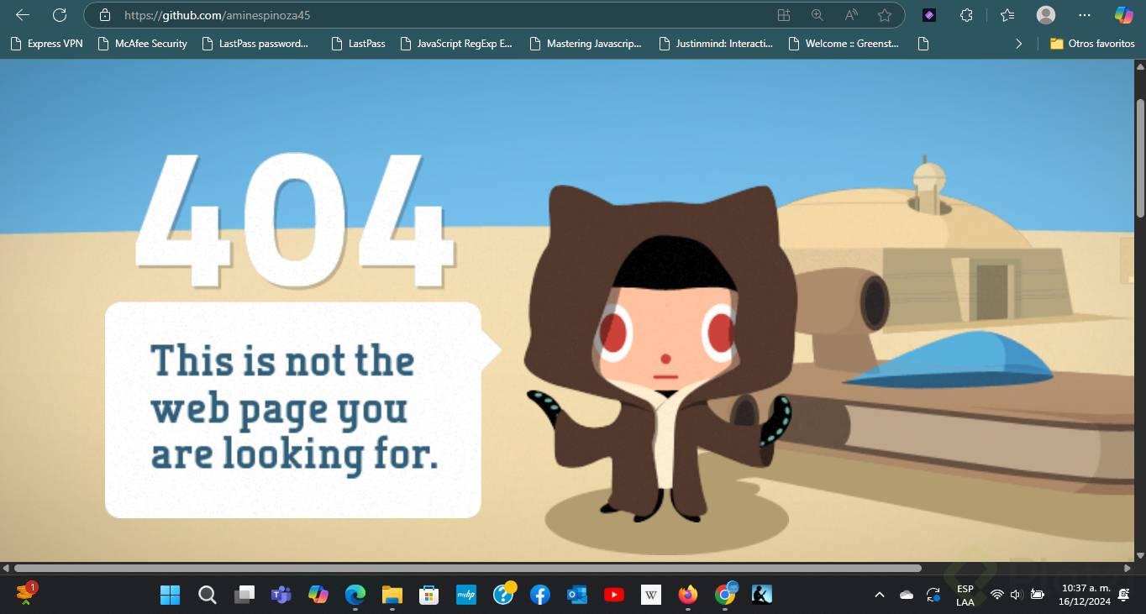This screenshot has width=1146, height=614.
Task: Open the Kindle app in the taskbar
Action: click(x=762, y=595)
